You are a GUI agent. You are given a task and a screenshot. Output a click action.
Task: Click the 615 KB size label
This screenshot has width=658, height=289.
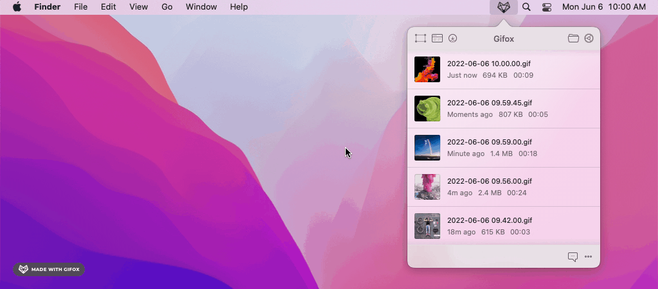click(493, 232)
